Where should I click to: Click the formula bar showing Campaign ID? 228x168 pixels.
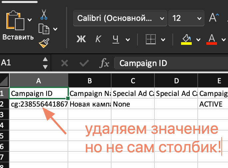pyautogui.click(x=171, y=63)
